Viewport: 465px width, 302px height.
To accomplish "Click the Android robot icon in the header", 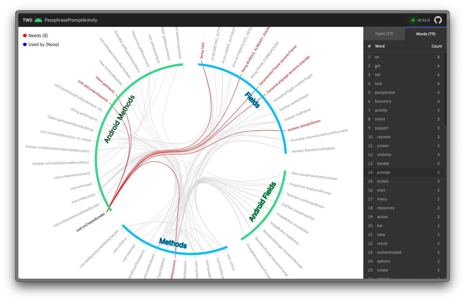I will click(38, 20).
